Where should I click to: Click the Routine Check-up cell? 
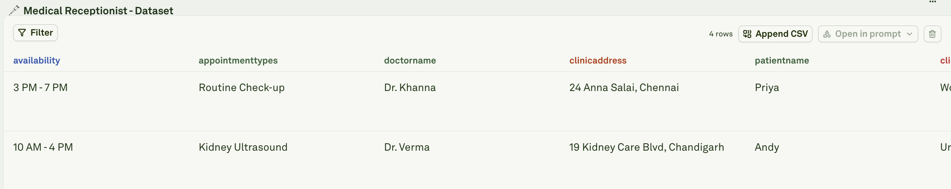242,88
